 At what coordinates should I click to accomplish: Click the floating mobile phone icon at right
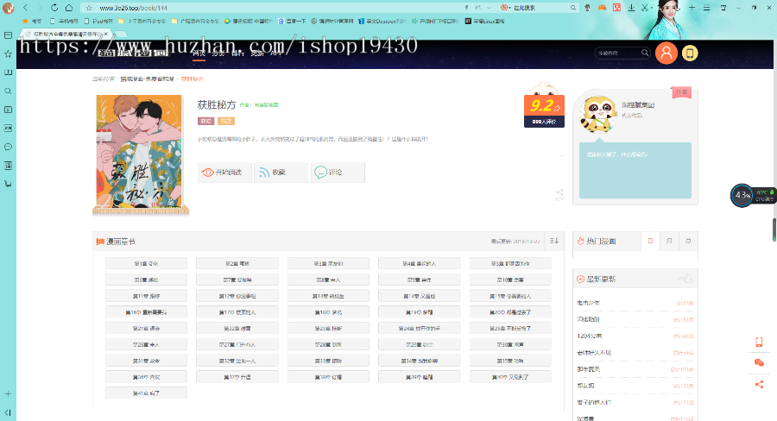pyautogui.click(x=759, y=342)
